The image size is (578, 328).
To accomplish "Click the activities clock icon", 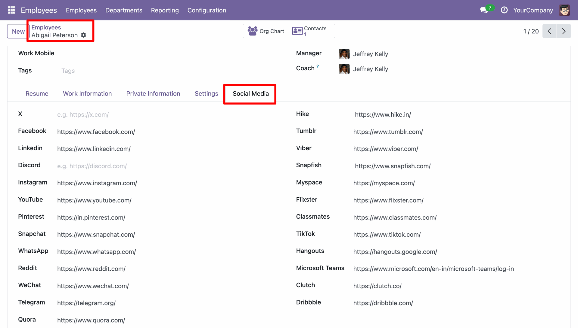I will tap(504, 10).
